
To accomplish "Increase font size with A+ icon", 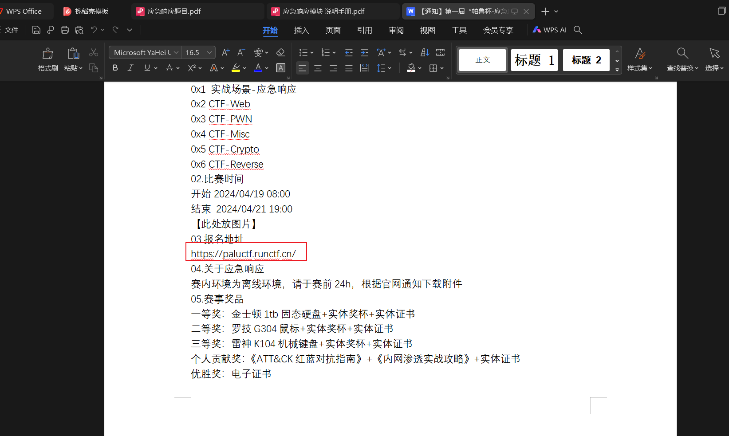I will (225, 52).
